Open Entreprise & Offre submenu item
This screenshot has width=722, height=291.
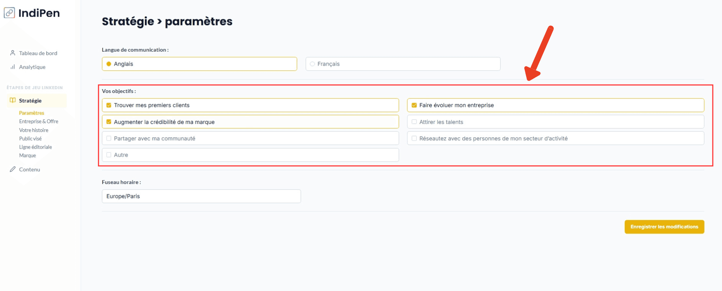(x=39, y=121)
